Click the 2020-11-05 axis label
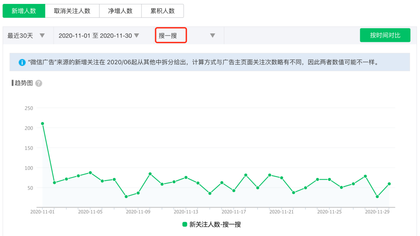The width and height of the screenshot is (420, 236). click(90, 212)
